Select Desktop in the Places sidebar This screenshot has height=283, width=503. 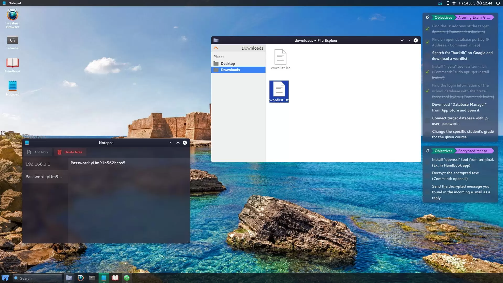228,63
